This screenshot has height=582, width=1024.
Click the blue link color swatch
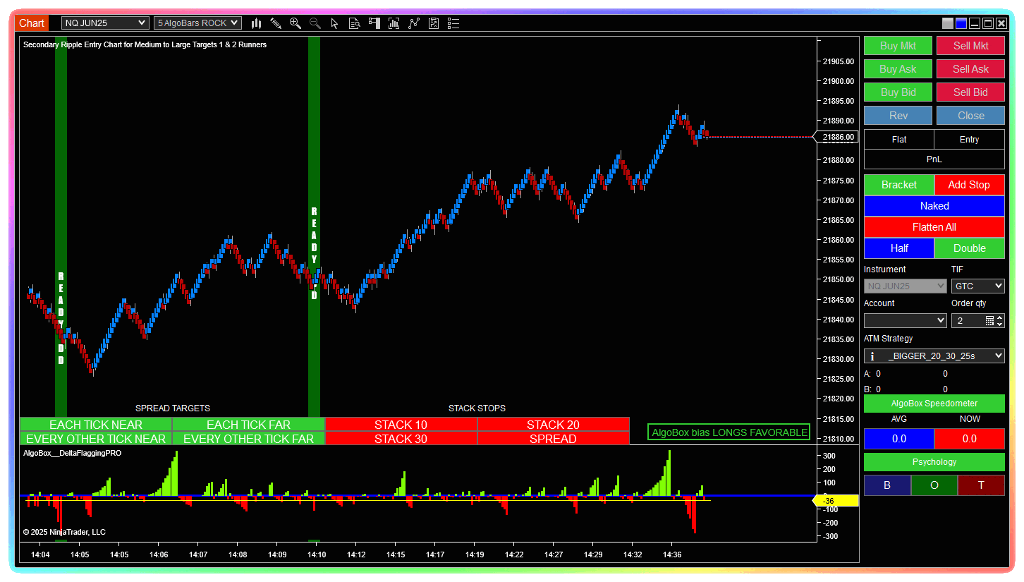(961, 23)
